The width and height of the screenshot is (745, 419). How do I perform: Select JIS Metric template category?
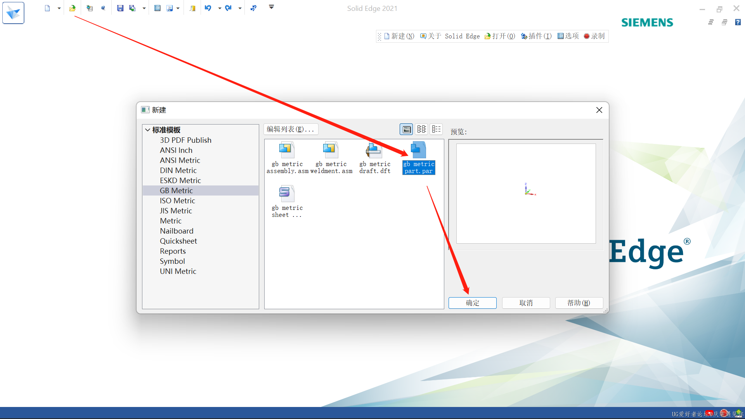(x=176, y=211)
